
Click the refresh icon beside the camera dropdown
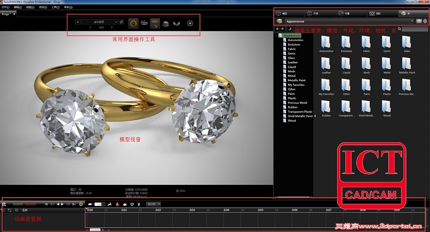[x=121, y=22]
